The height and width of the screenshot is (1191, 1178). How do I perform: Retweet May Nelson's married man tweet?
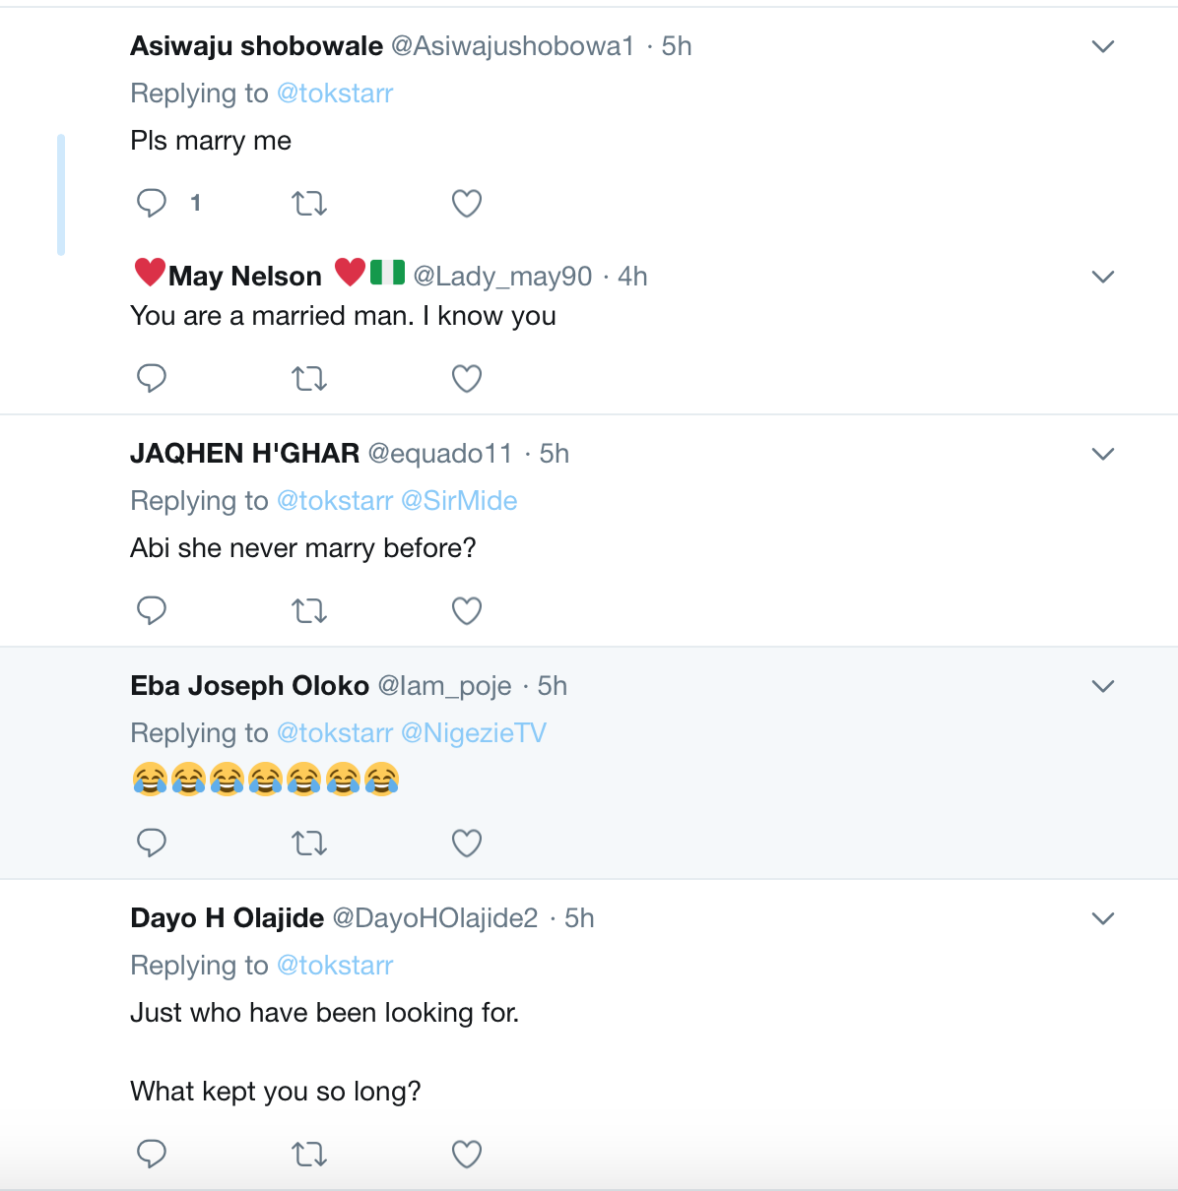point(309,379)
